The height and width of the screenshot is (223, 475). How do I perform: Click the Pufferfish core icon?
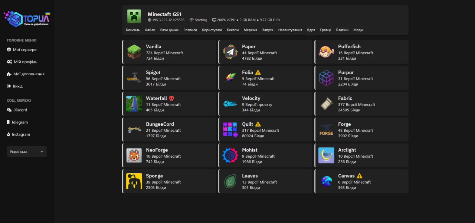(x=326, y=52)
